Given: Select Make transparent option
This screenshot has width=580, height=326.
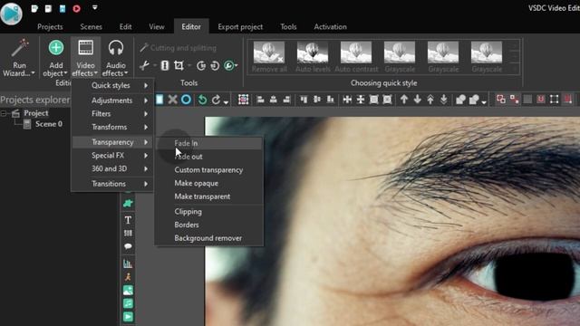Looking at the screenshot, I should [209, 197].
